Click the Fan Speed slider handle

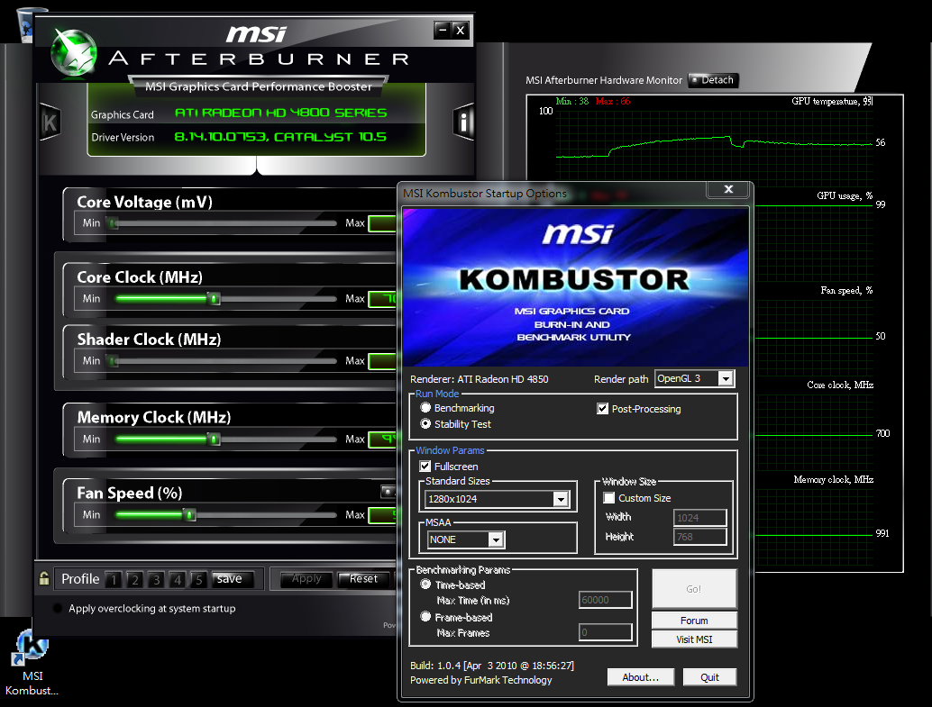coord(189,514)
